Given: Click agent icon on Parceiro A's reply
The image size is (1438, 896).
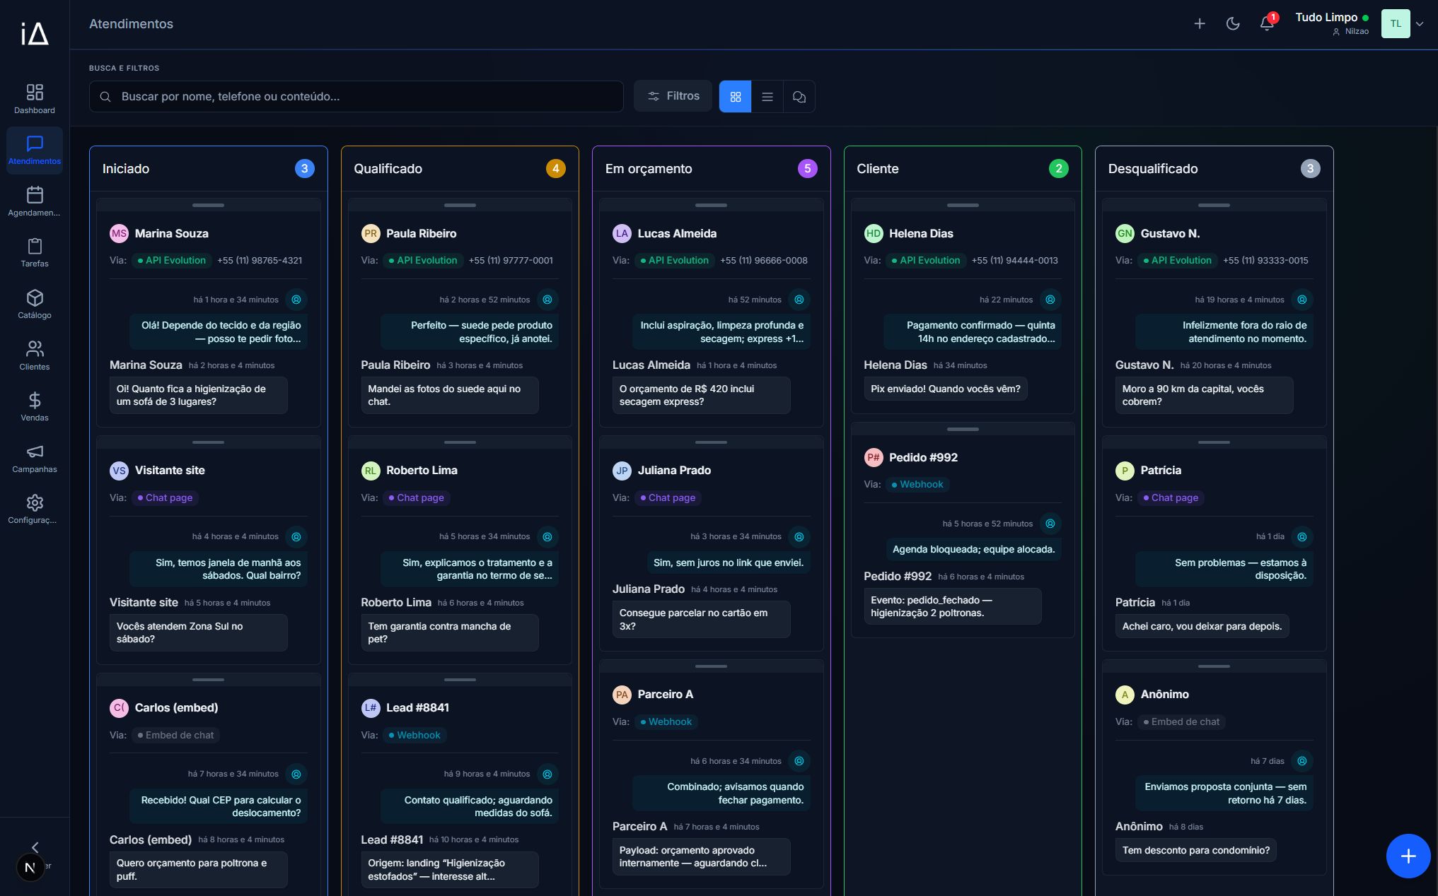Looking at the screenshot, I should coord(799,761).
